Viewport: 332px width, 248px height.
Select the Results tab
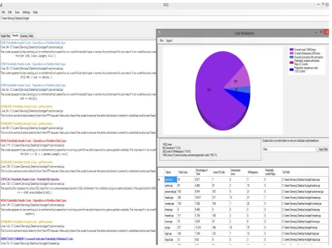tap(15, 36)
